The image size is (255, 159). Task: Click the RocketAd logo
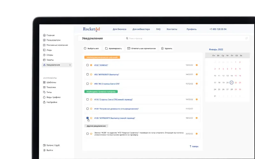coord(91,29)
